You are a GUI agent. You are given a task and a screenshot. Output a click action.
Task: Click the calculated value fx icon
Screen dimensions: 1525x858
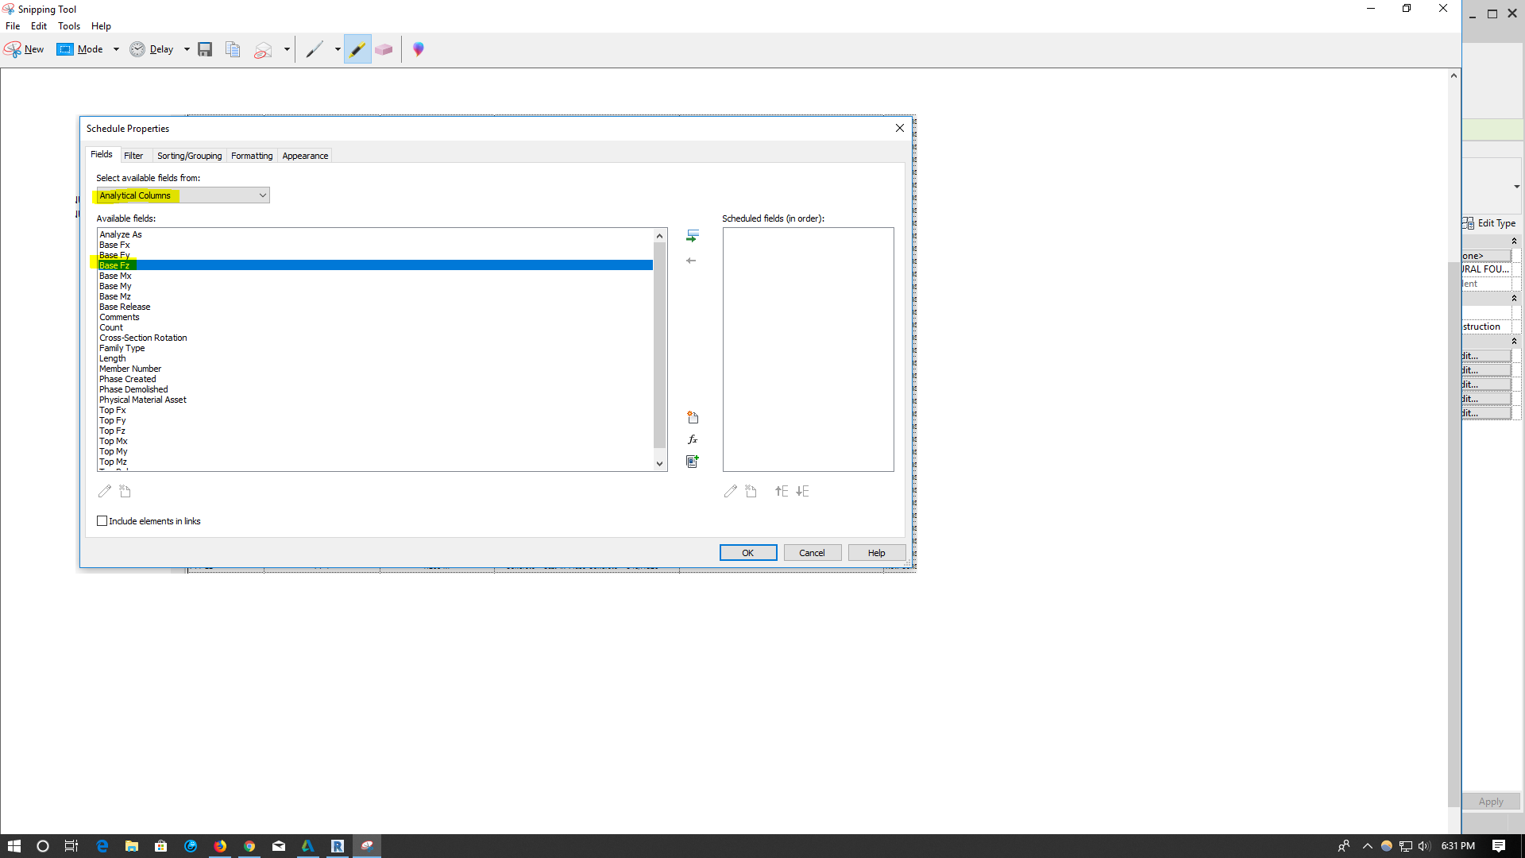pos(693,439)
